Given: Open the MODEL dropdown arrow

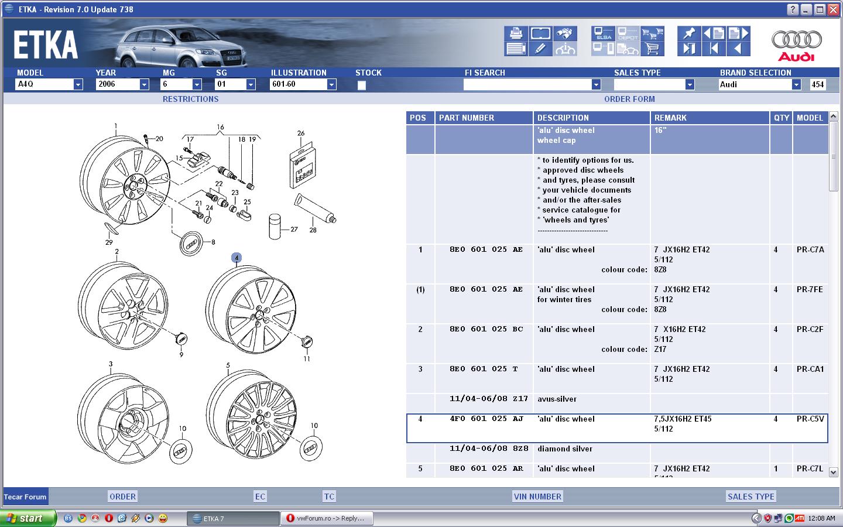Looking at the screenshot, I should [78, 85].
